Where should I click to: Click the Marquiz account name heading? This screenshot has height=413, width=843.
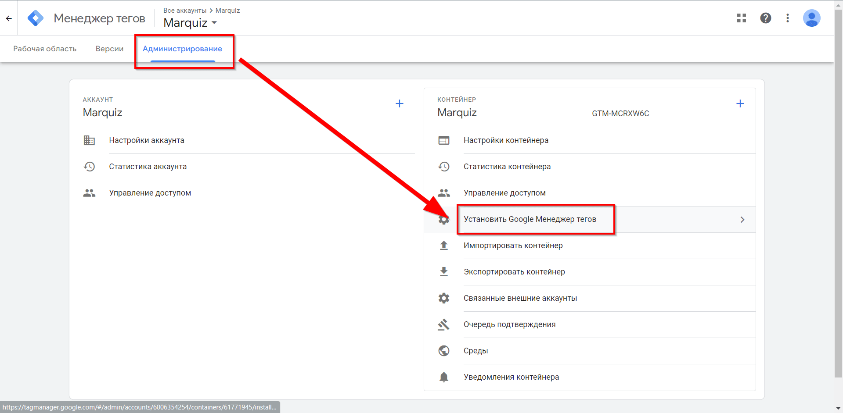coord(102,113)
